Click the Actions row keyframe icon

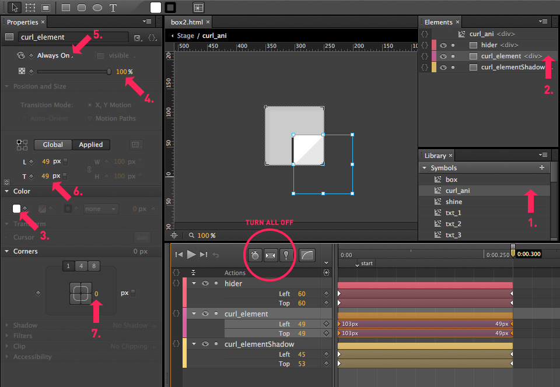coord(326,273)
